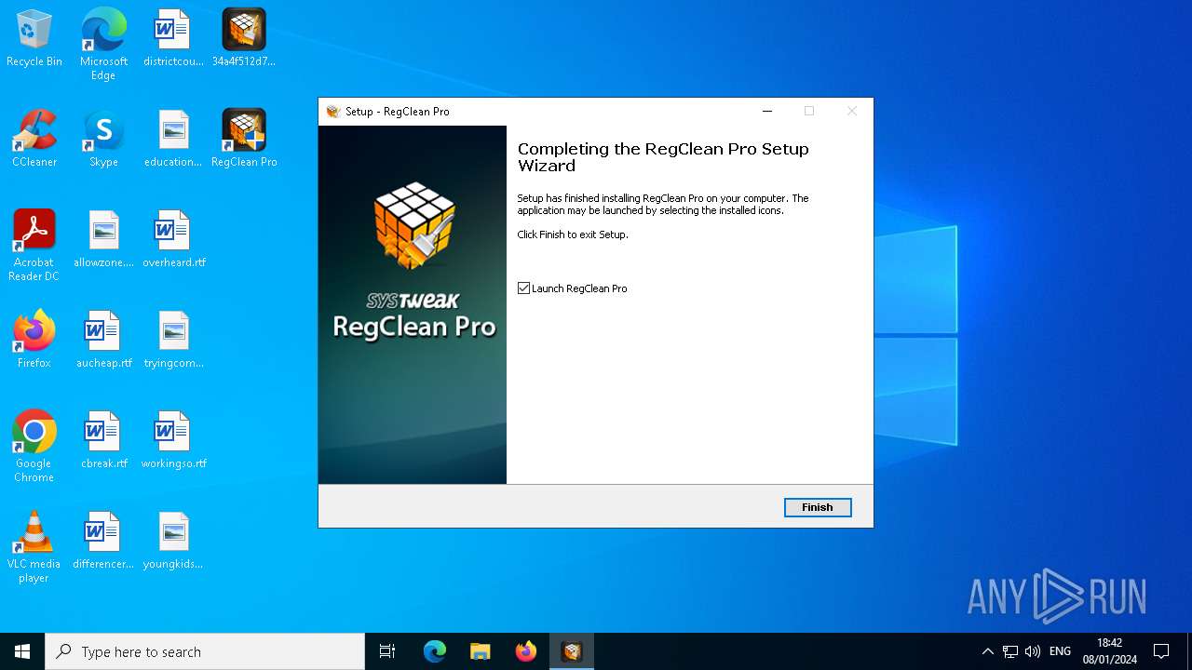Switch the ENG input language indicator
1192x670 pixels.
point(1060,651)
